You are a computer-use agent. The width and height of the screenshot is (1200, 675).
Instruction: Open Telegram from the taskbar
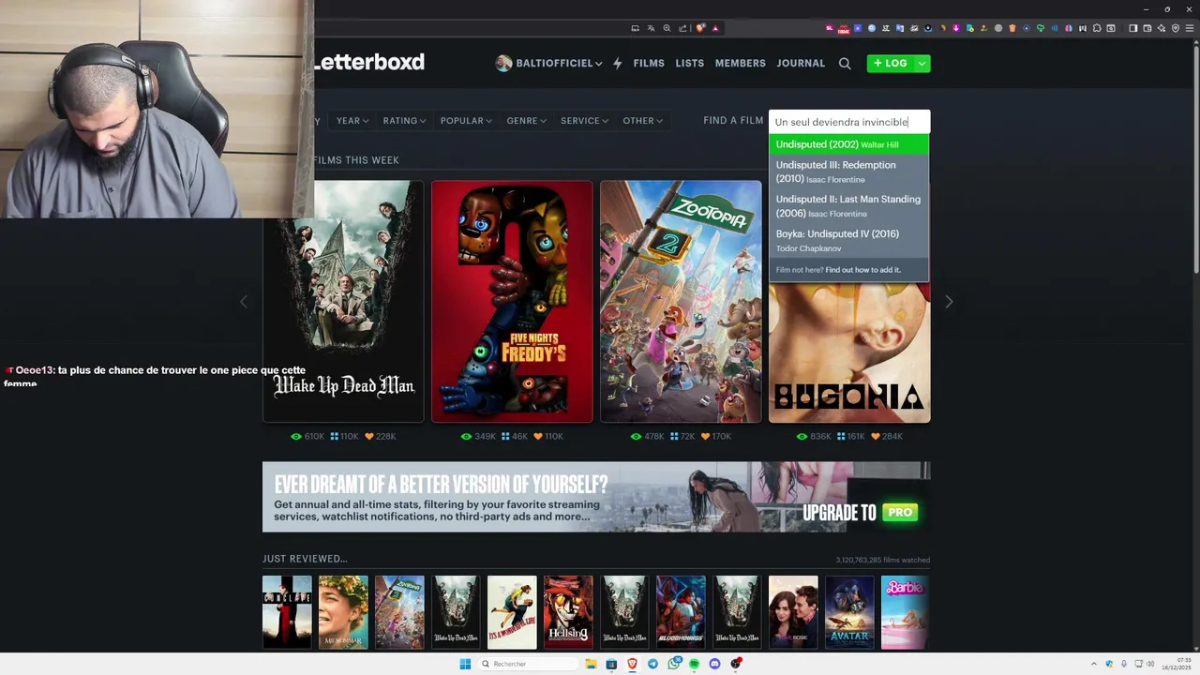pos(652,664)
